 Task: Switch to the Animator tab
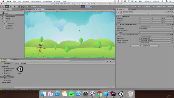tap(63, 9)
